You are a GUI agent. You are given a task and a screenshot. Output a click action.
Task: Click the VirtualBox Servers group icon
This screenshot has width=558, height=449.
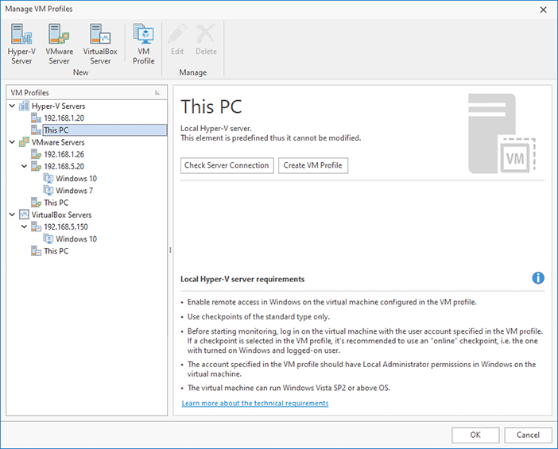24,215
